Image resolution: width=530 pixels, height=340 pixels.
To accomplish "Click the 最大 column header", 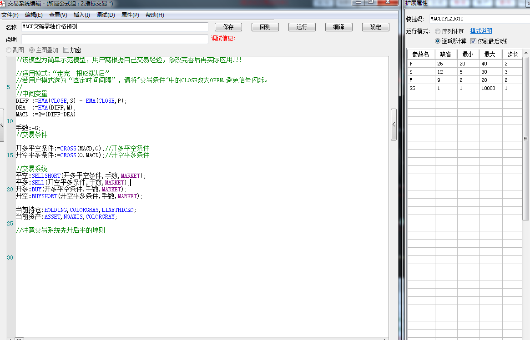I will (x=490, y=54).
